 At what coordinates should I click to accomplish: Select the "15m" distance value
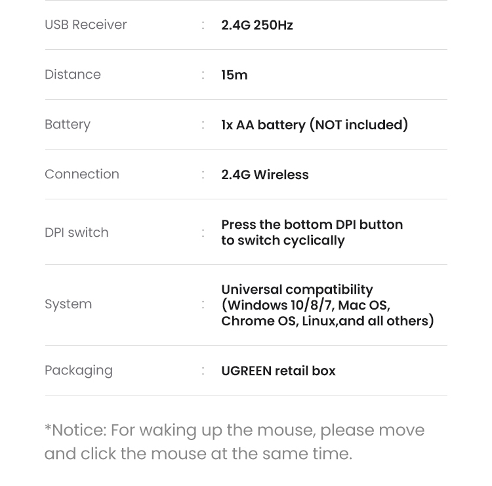(234, 75)
